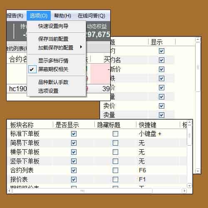Image resolution: width=208 pixels, height=208 pixels.
Task: Uncheck 显示 checkbox in 新价 row
Action: point(161,69)
